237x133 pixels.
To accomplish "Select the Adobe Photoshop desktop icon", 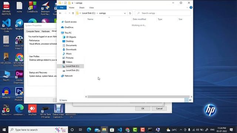I will pyautogui.click(x=19, y=94).
